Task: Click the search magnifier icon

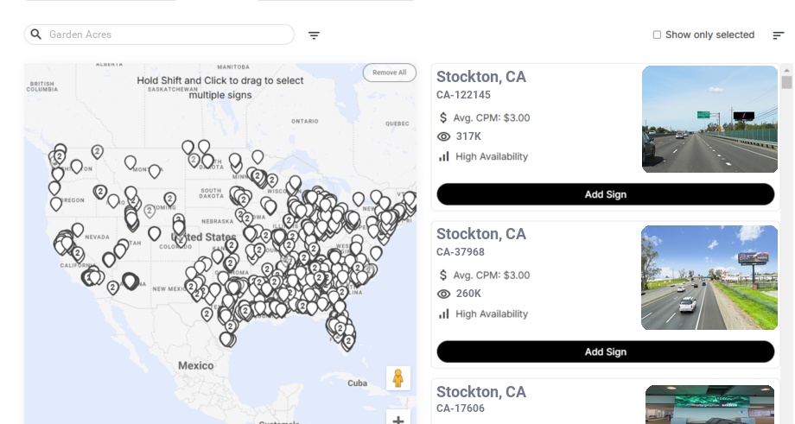Action: (x=36, y=35)
